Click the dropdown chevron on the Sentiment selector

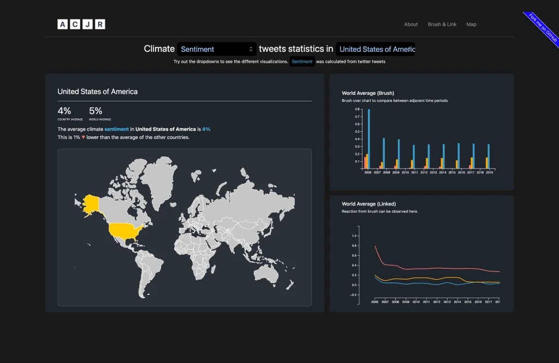[251, 49]
